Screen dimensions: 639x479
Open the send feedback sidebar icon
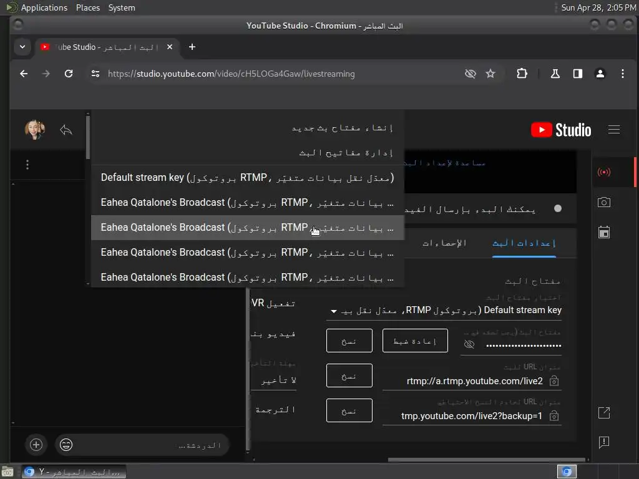(604, 442)
